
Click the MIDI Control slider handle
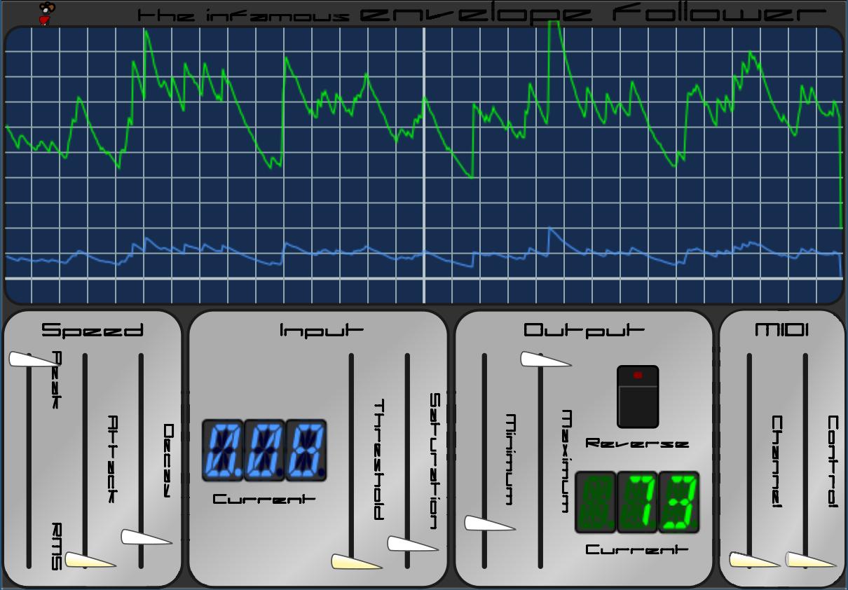(811, 560)
